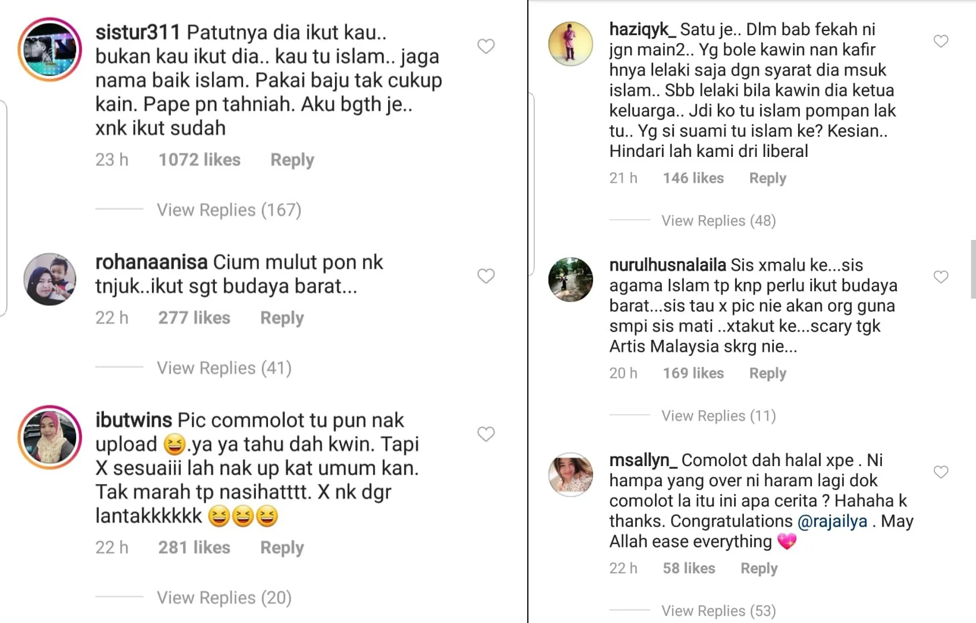Heart the ibutwins comment
This screenshot has width=976, height=623.
pyautogui.click(x=486, y=434)
